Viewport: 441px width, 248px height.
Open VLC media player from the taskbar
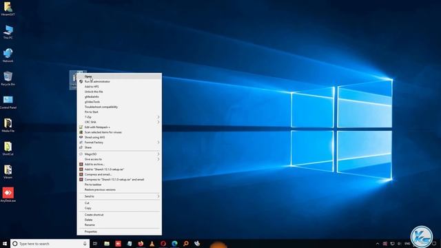point(152,243)
